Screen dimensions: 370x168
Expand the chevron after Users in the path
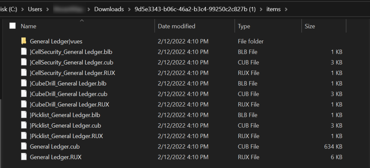pyautogui.click(x=48, y=9)
